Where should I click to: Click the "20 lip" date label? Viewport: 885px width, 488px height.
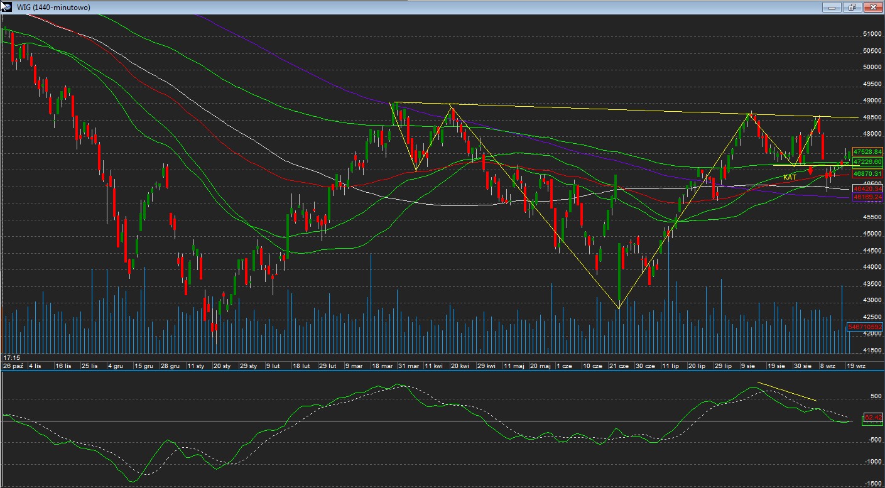697,365
